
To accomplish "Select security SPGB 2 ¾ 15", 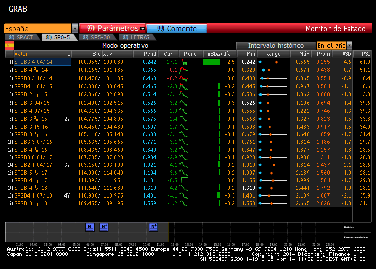I will coord(31,94).
